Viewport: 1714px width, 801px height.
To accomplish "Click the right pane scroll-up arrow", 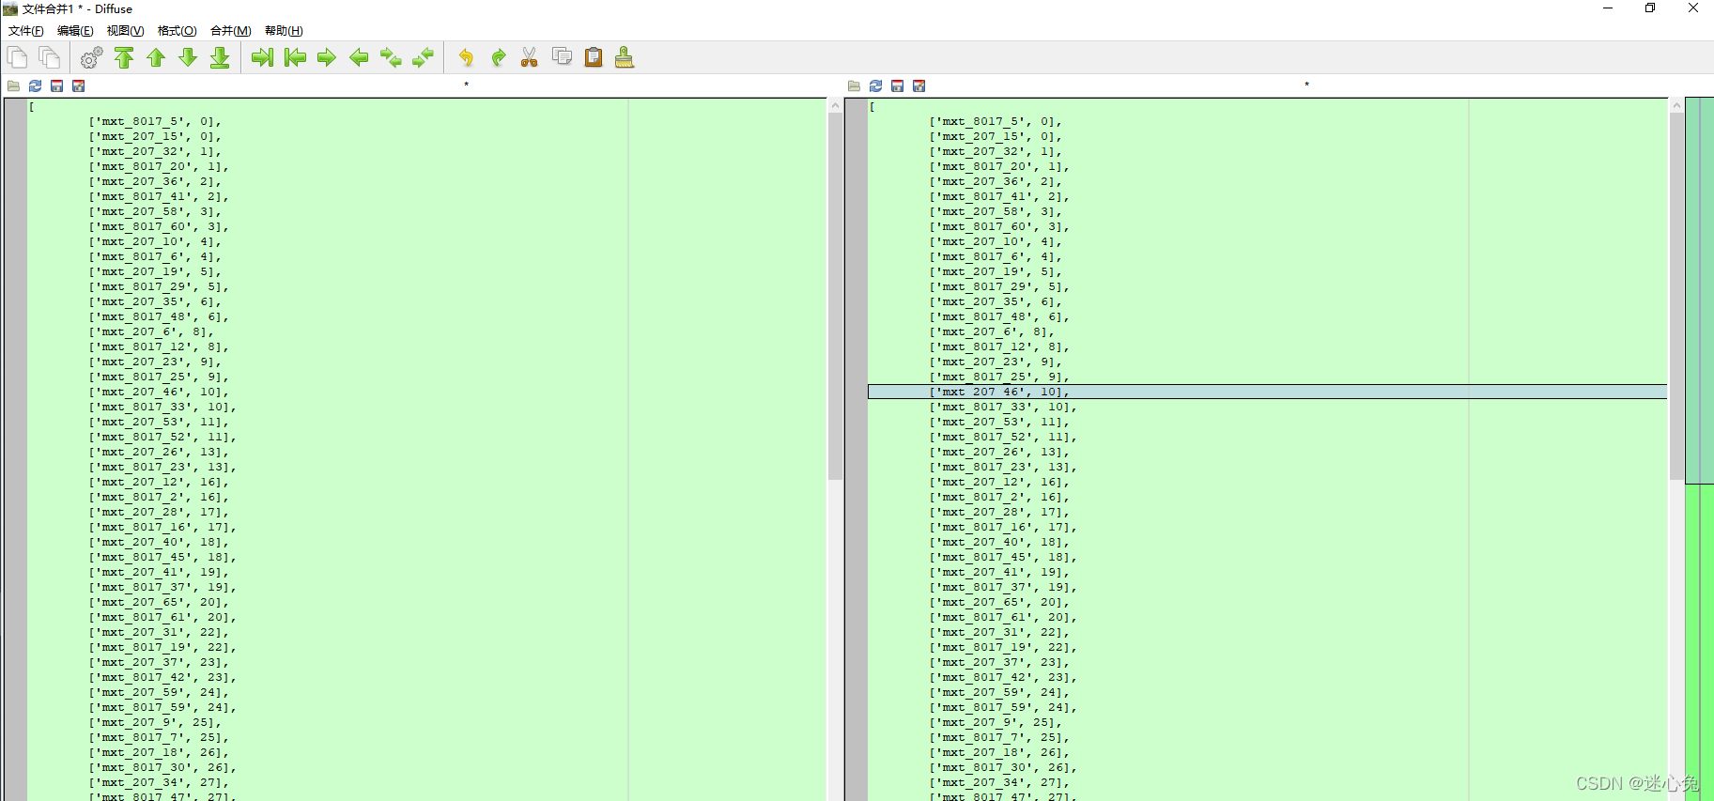I will [1676, 106].
